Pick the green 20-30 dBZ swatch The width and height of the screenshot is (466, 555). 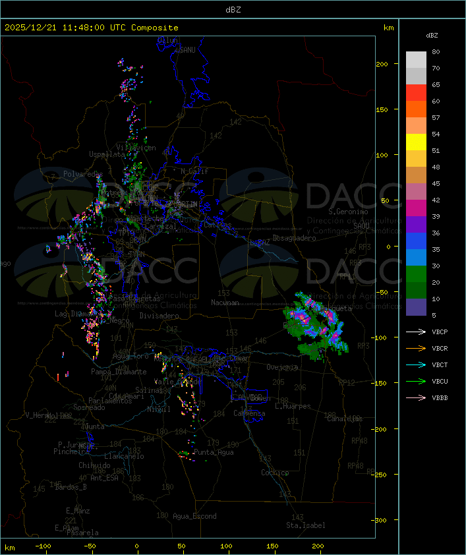click(416, 274)
